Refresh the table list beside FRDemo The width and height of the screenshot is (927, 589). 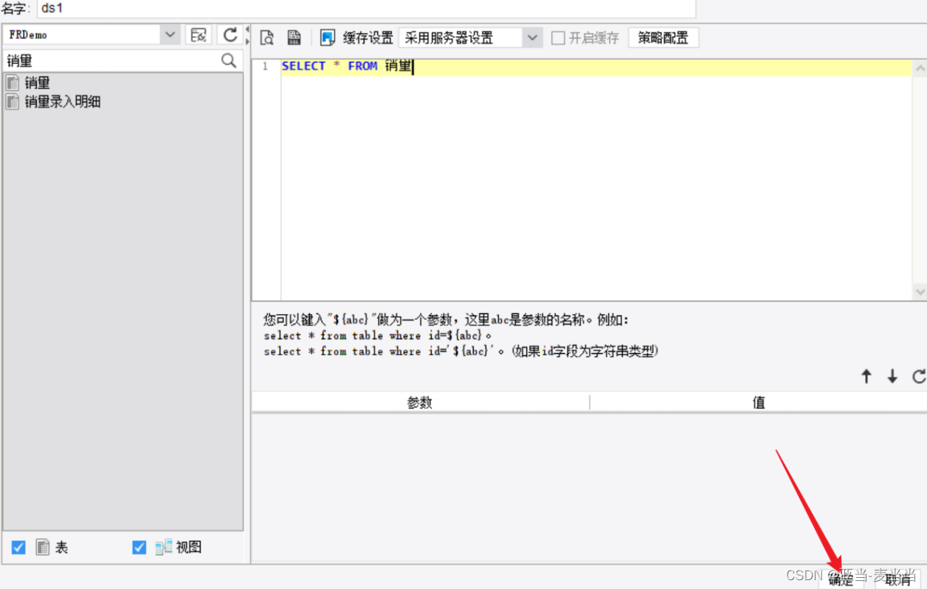point(230,35)
